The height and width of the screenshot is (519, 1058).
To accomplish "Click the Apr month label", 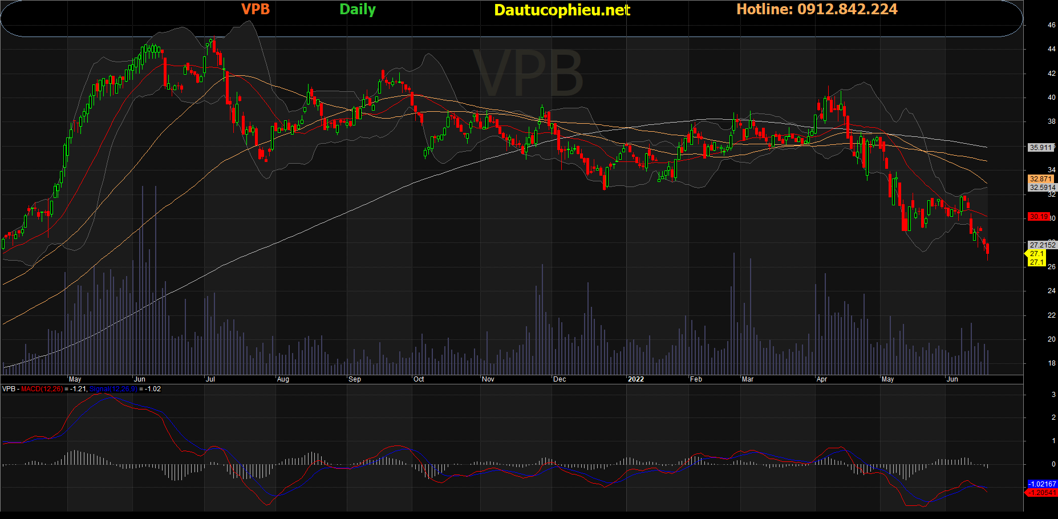I will 822,379.
